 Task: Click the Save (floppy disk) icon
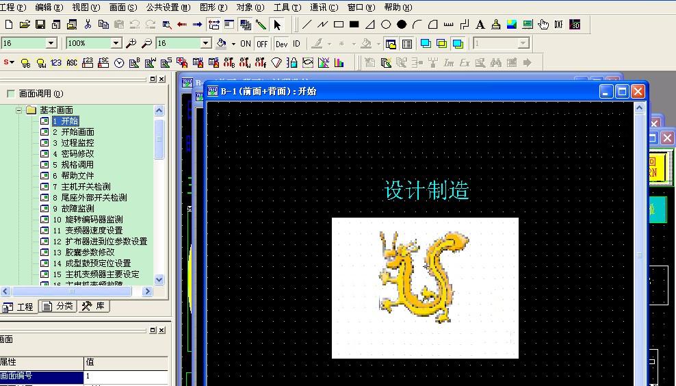click(40, 25)
